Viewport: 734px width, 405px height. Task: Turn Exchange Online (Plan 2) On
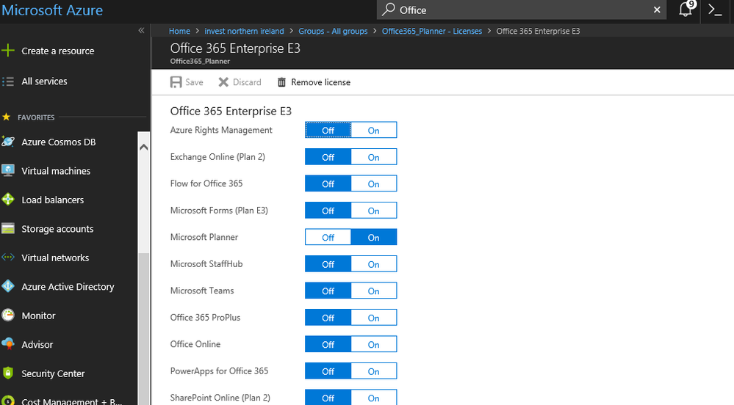pos(373,157)
